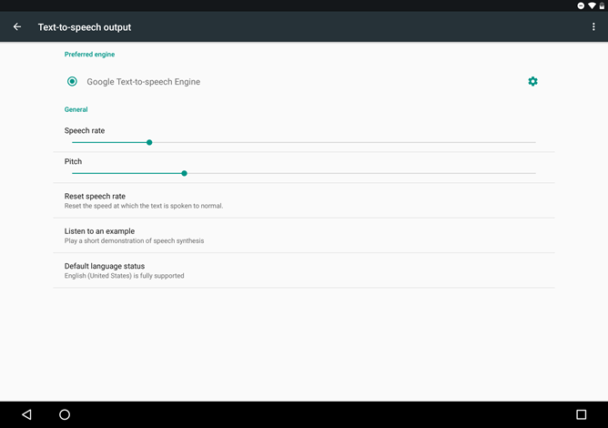Open the three-dot overflow menu
608x428 pixels.
coord(593,27)
